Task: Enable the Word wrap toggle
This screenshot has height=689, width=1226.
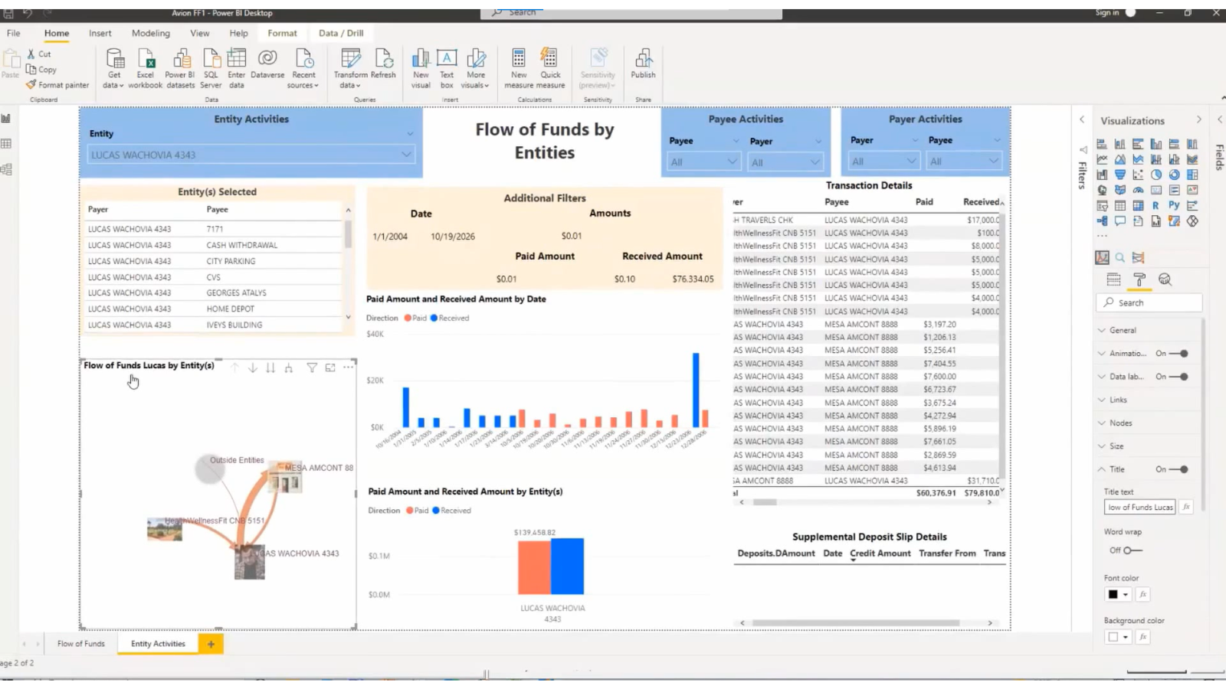Action: [x=1132, y=550]
